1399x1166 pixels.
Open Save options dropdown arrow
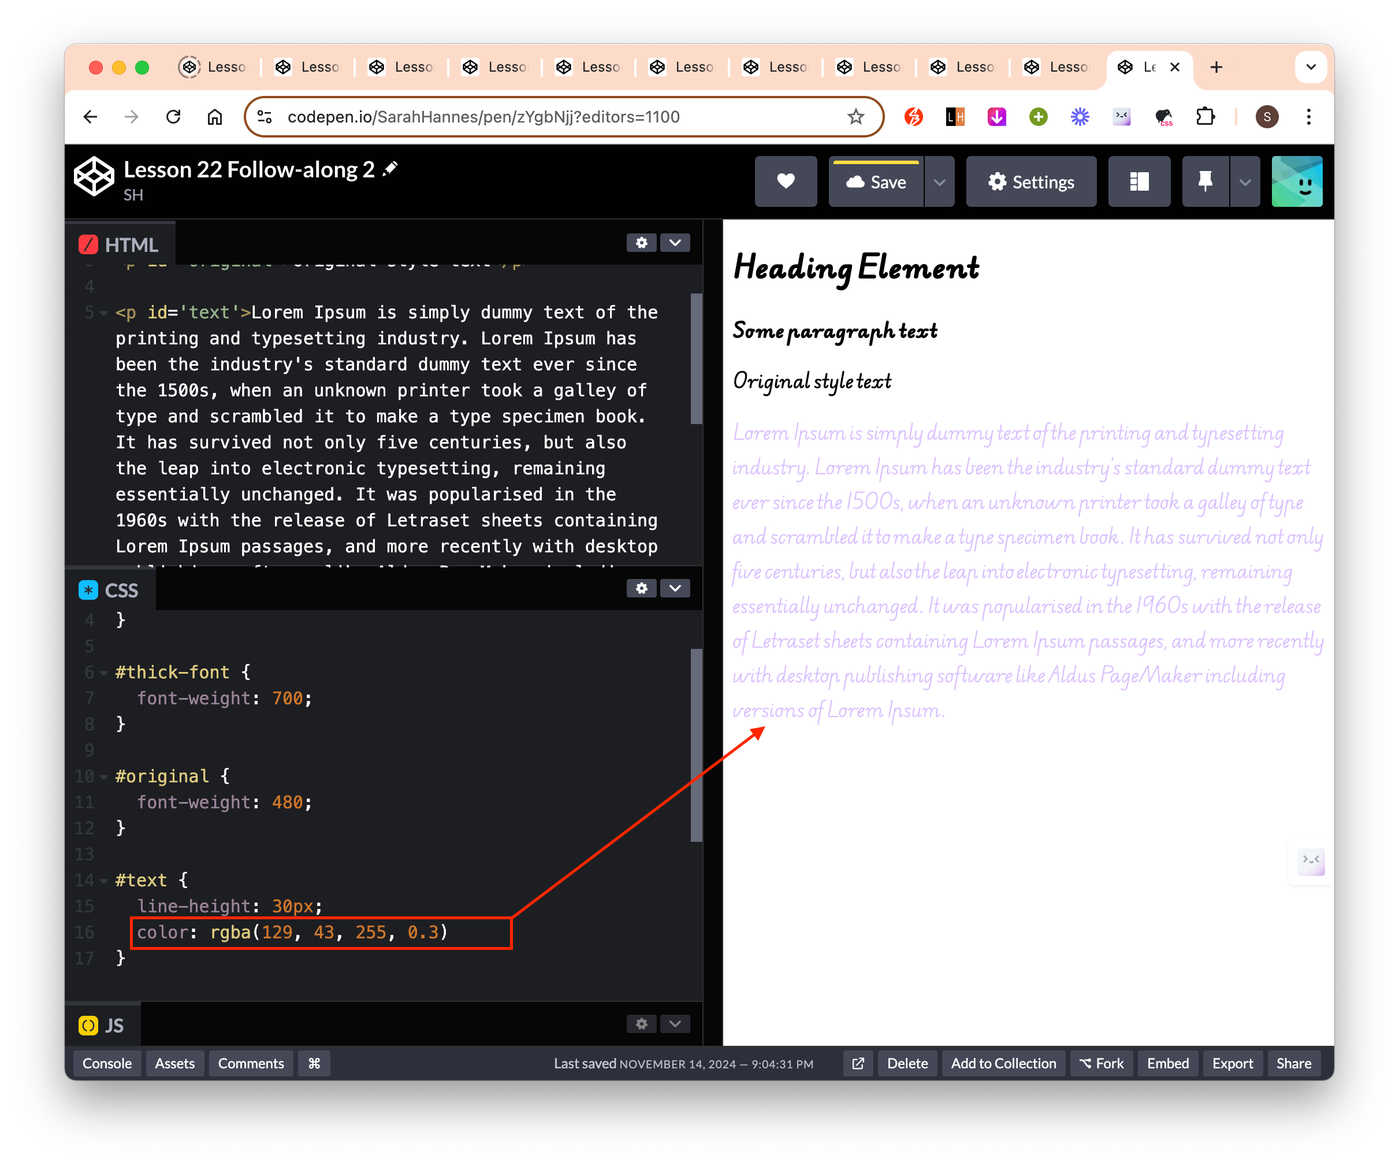(x=939, y=181)
